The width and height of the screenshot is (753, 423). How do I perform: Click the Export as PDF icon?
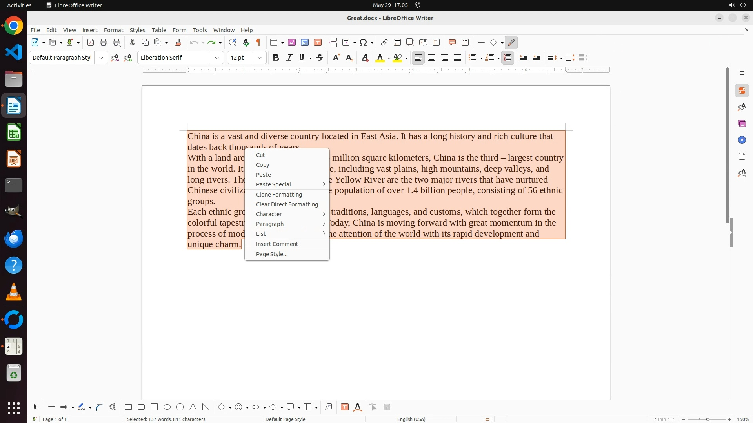[91, 43]
